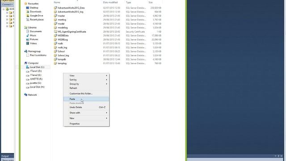The height and width of the screenshot is (161, 286).
Task: Open window position dropdown on bottom-right panel
Action: point(275,156)
